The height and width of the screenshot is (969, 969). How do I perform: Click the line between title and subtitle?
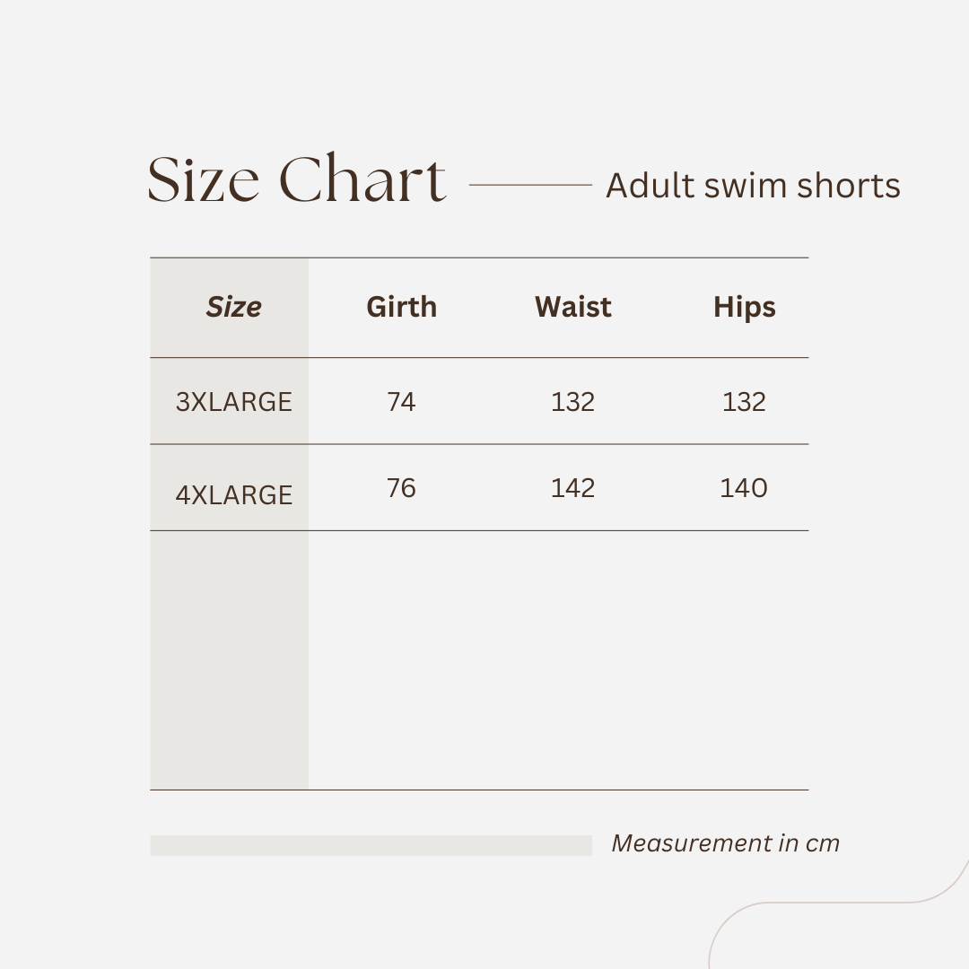[x=530, y=185]
